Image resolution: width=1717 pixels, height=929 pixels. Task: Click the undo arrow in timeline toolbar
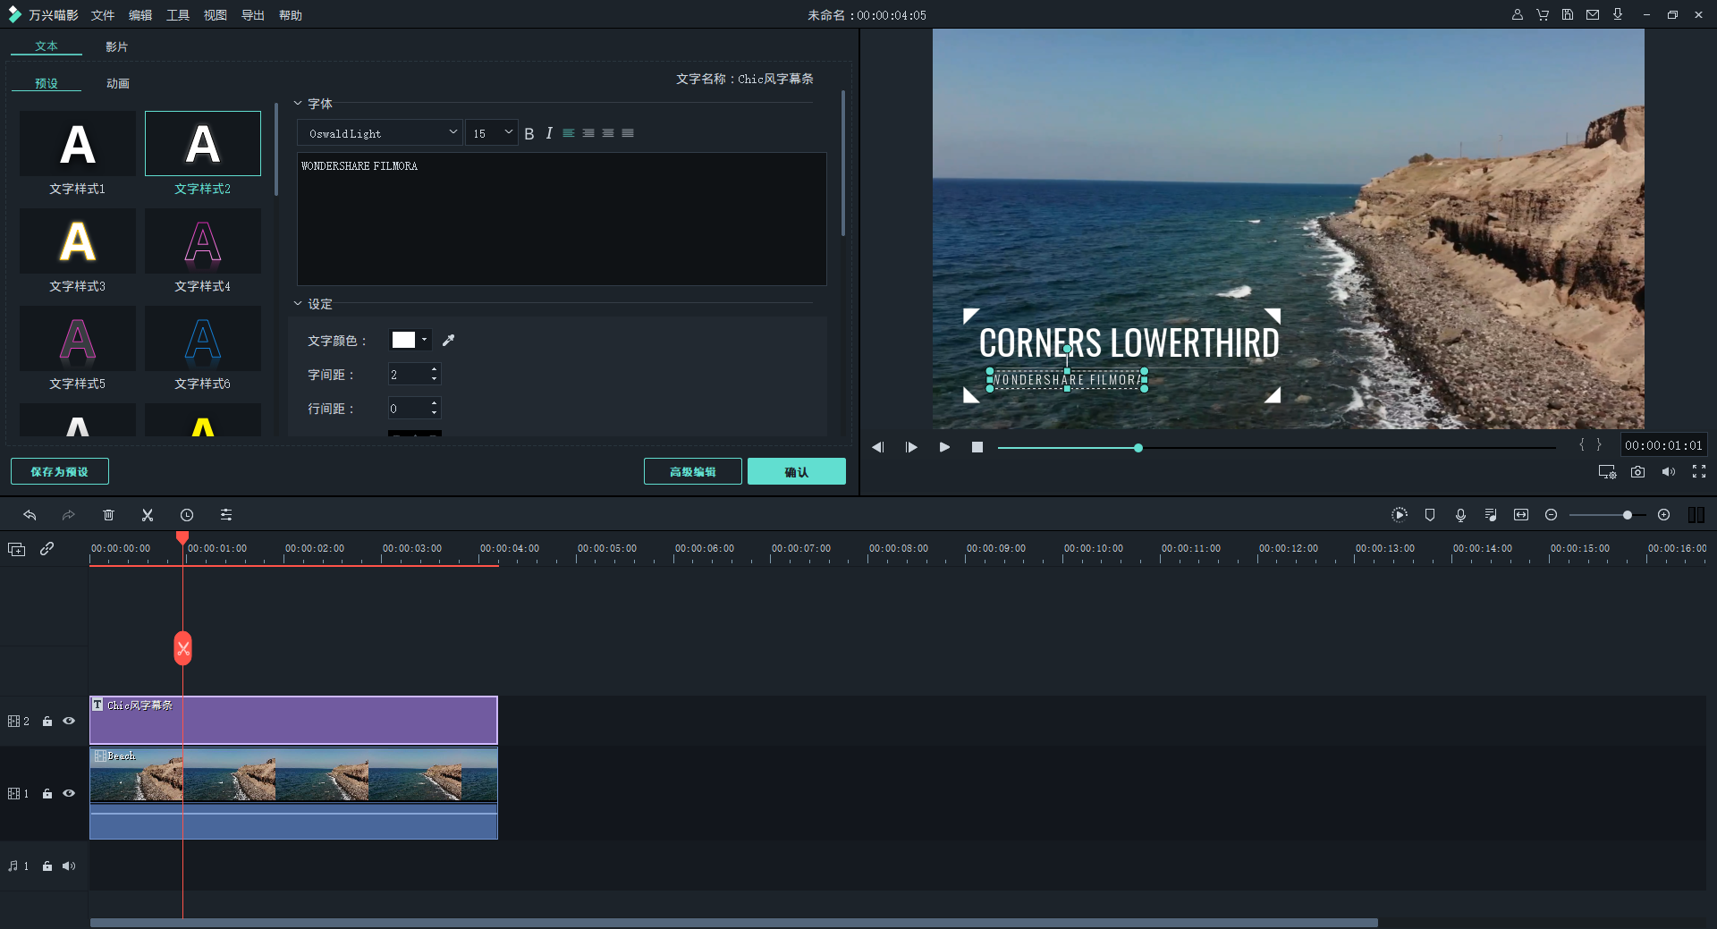point(30,515)
